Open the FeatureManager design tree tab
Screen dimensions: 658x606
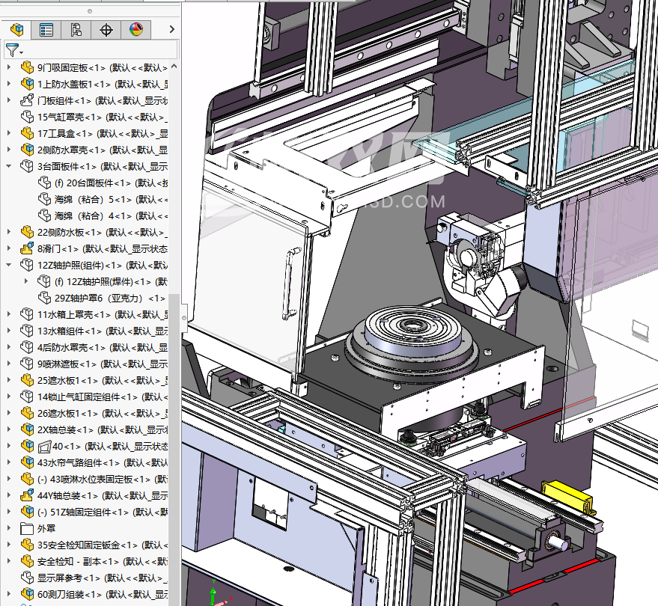point(16,30)
